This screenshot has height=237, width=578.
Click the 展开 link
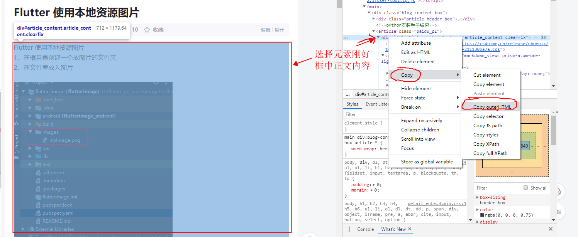point(279,30)
